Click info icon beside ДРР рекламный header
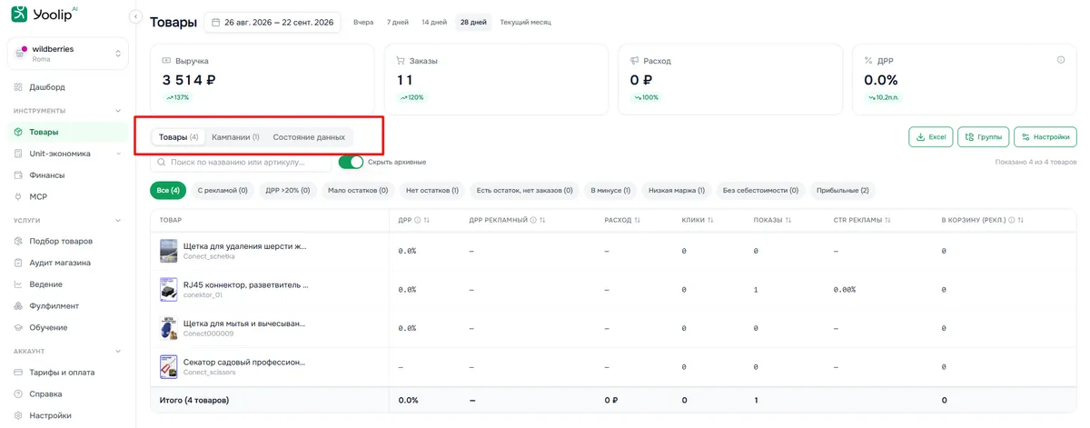The height and width of the screenshot is (428, 1090). 534,220
